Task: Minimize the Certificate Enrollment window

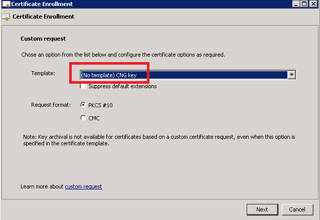Action: (296, 4)
